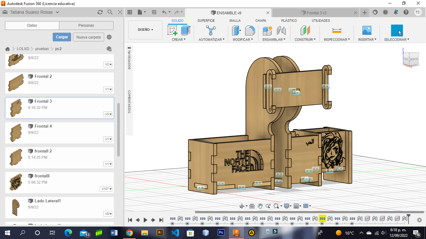This screenshot has height=239, width=426.
Task: Click the Insertar image icon
Action: (x=367, y=30)
